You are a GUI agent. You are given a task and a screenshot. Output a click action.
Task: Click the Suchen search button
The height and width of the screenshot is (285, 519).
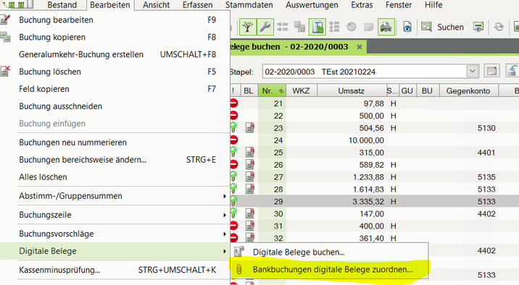[x=443, y=27]
